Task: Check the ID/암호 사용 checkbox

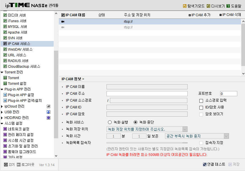Action: point(201,108)
